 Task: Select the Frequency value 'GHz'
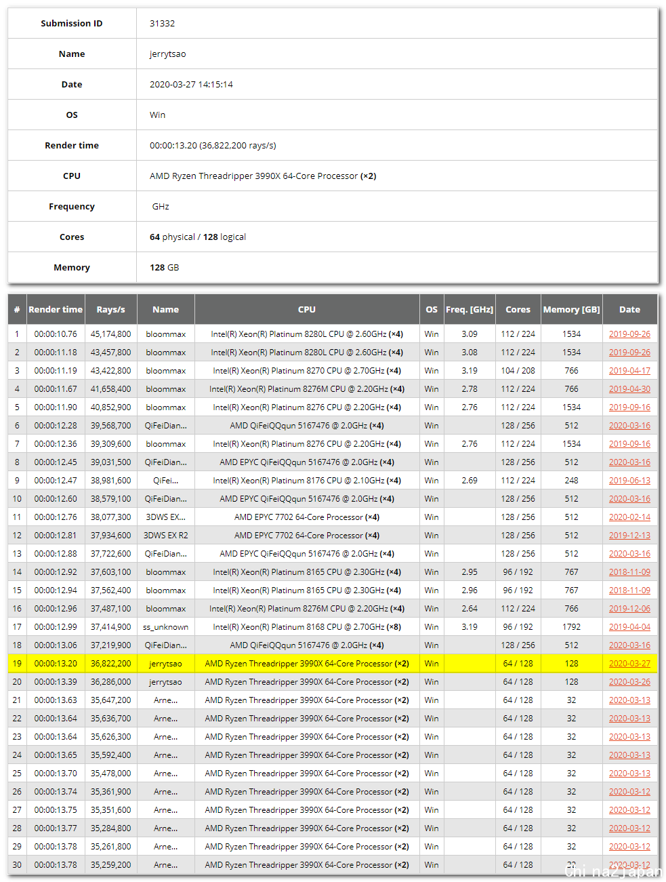pyautogui.click(x=161, y=206)
